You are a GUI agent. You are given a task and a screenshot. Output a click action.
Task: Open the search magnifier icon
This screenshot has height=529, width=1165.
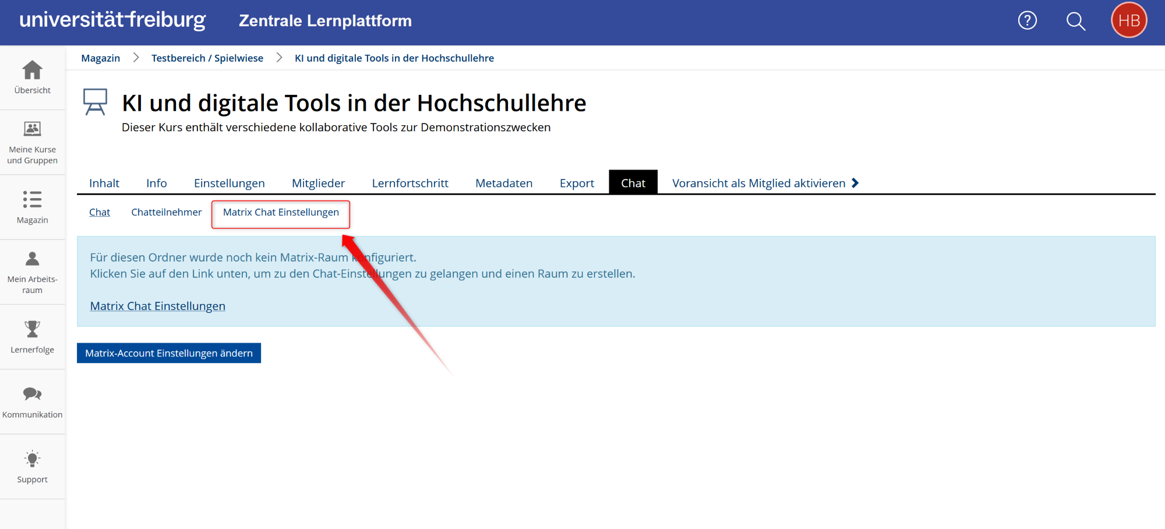click(x=1075, y=20)
